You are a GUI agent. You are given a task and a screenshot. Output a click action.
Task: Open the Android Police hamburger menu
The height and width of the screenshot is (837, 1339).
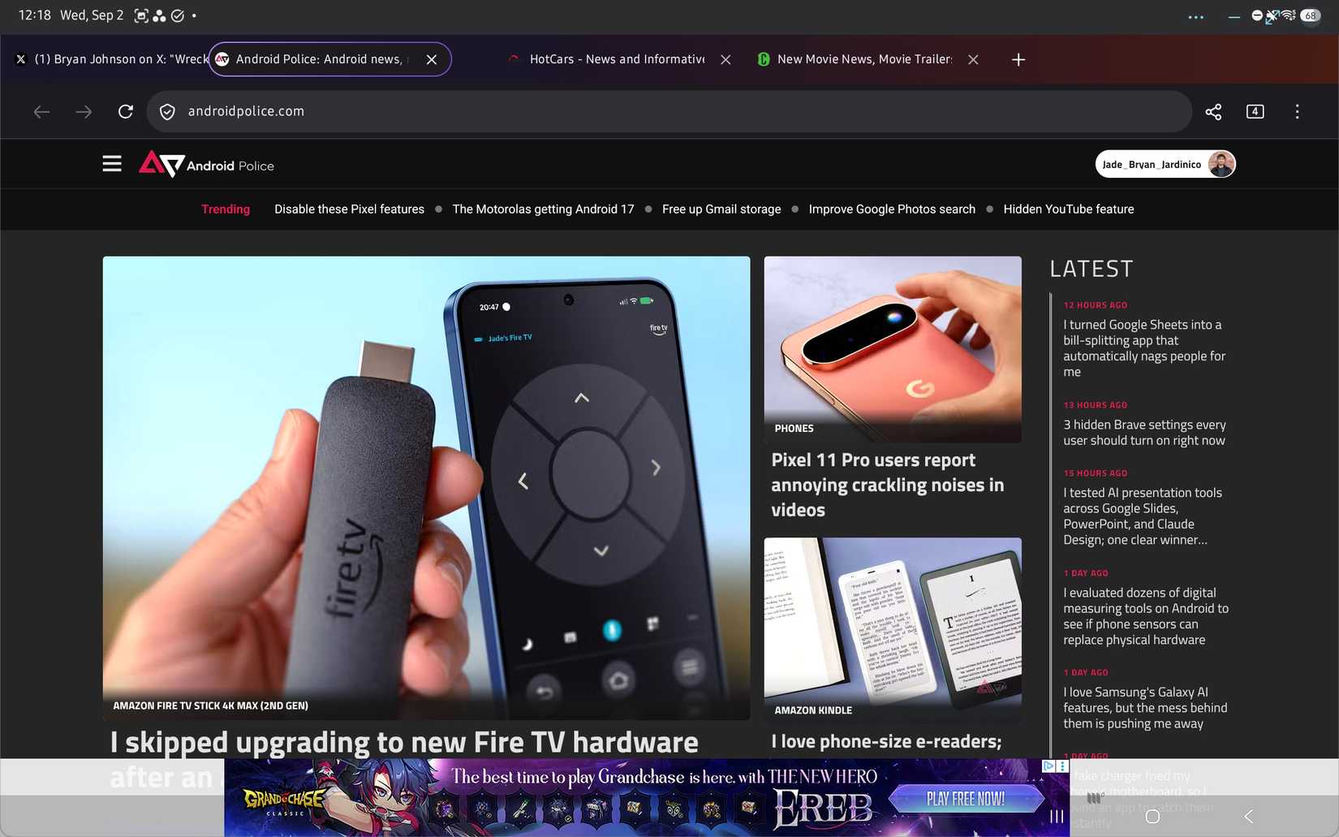(x=112, y=164)
